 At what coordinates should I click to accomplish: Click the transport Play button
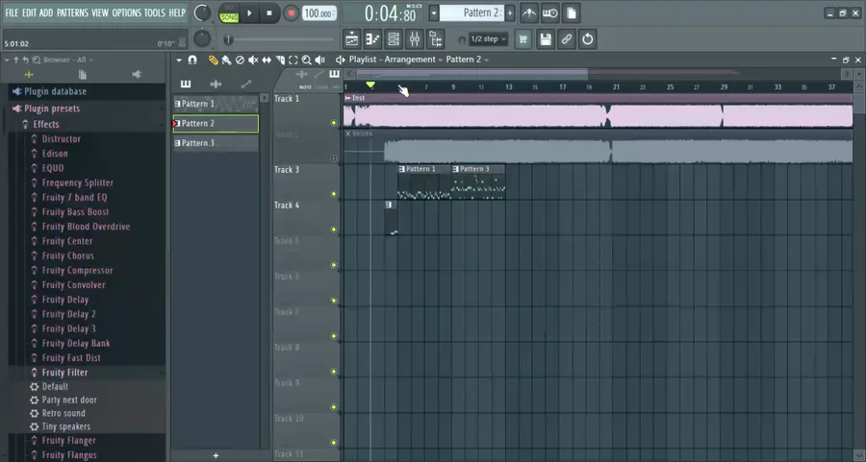pyautogui.click(x=249, y=12)
